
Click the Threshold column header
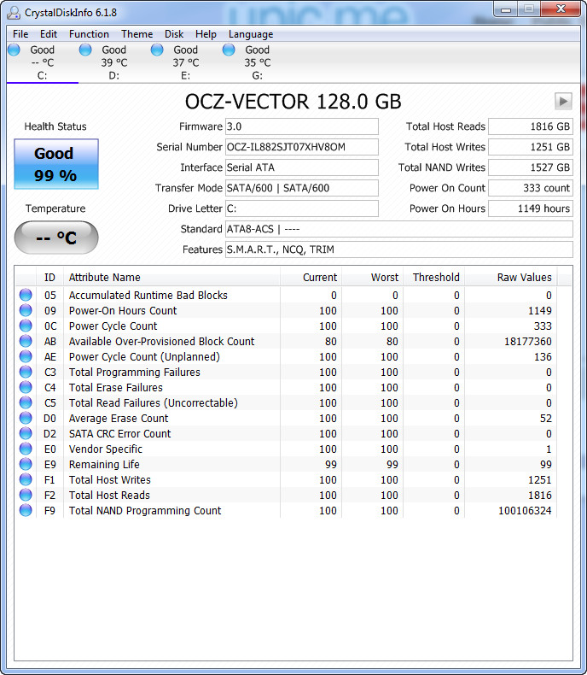pyautogui.click(x=434, y=277)
